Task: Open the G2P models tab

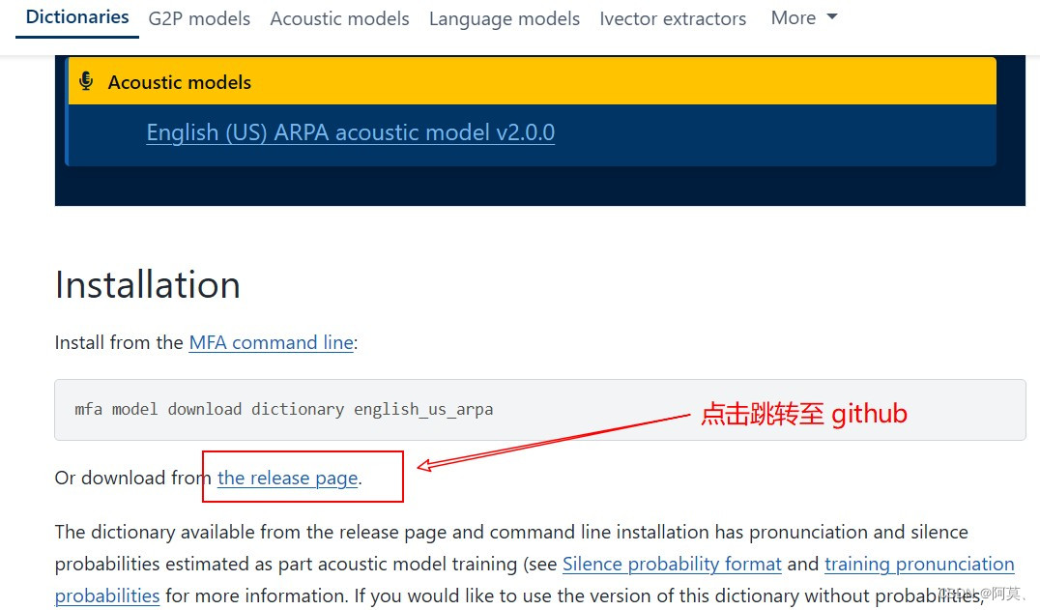Action: tap(199, 18)
